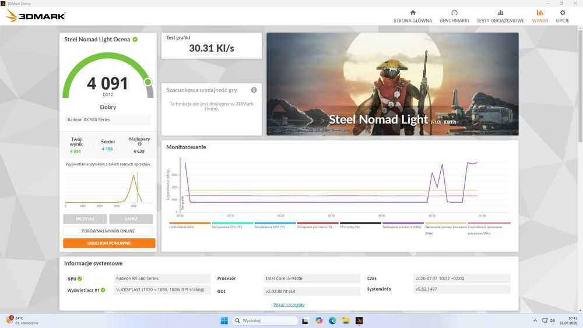Click info icon beside Szacunkowa wydajność gry

pos(254,90)
